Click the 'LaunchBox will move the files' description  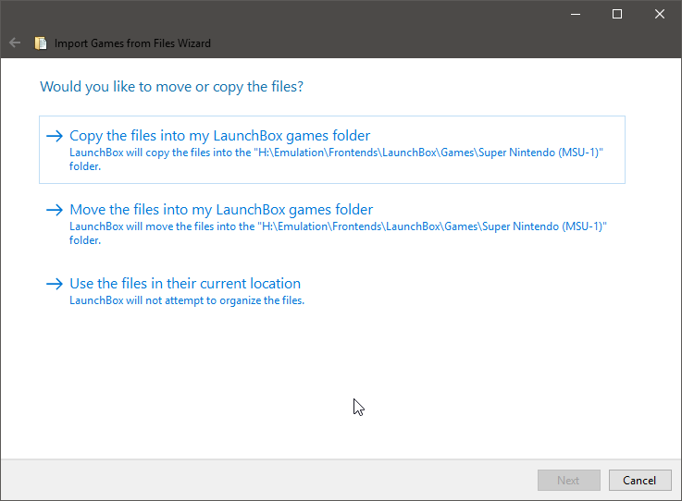(x=338, y=233)
